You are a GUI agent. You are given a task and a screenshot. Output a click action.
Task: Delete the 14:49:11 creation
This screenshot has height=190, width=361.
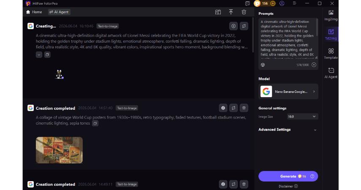coord(244,184)
